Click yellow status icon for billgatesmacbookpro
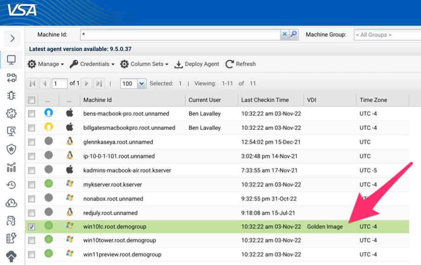This screenshot has height=265, width=421. pos(49,126)
